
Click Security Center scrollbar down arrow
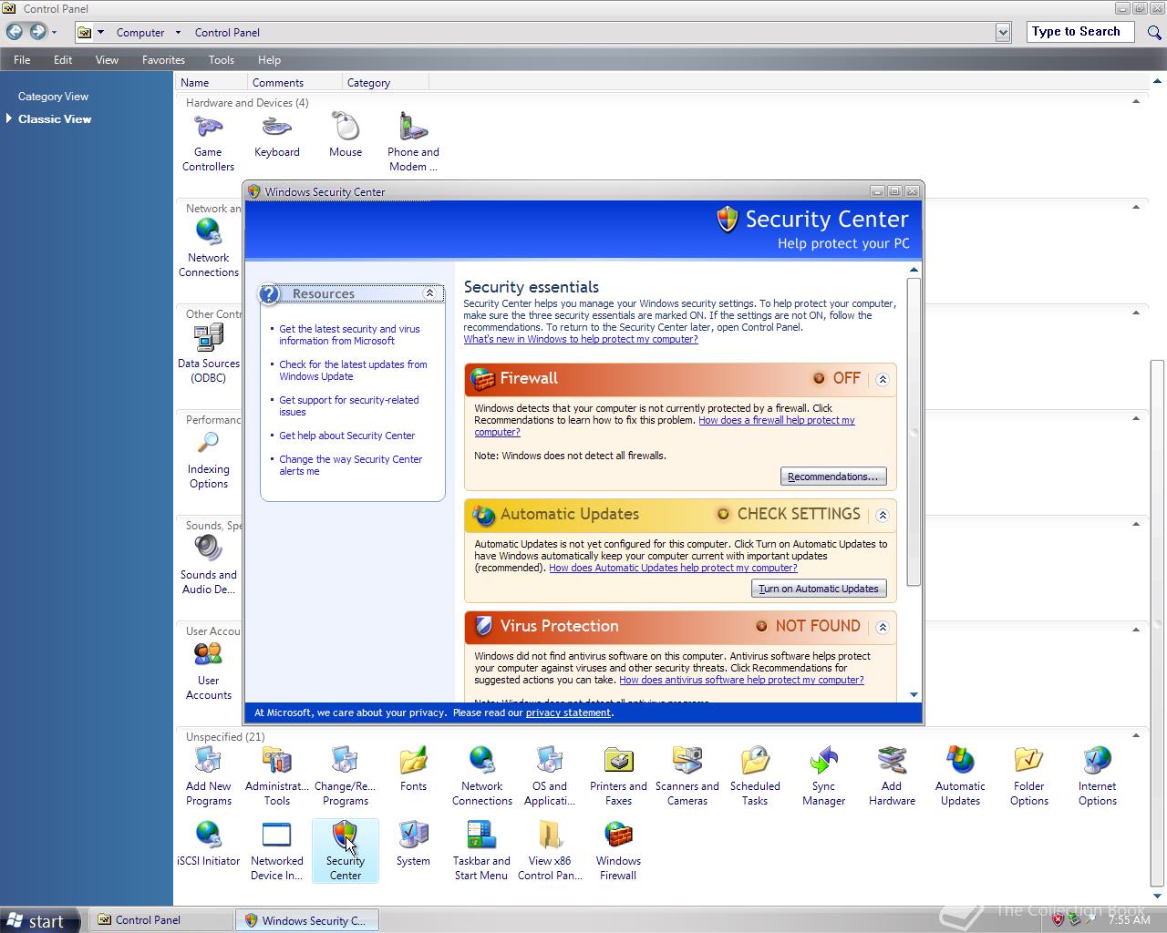tap(914, 695)
